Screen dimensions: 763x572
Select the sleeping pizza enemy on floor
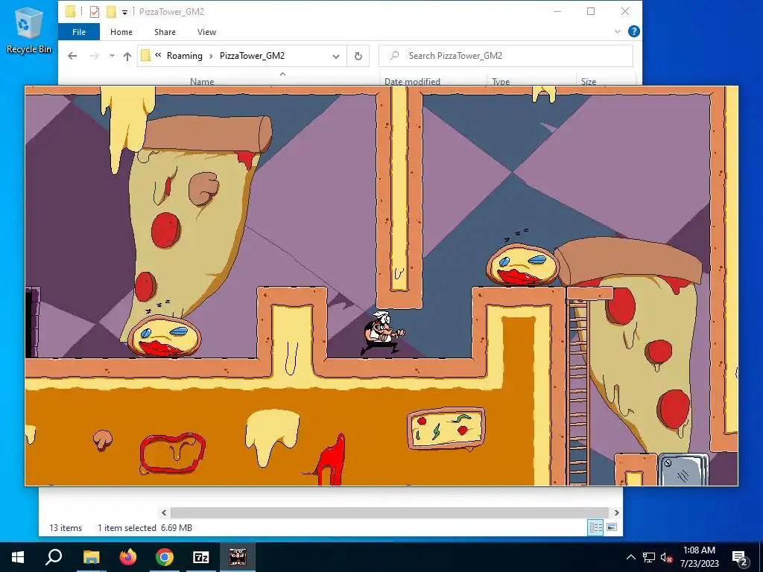pos(165,336)
